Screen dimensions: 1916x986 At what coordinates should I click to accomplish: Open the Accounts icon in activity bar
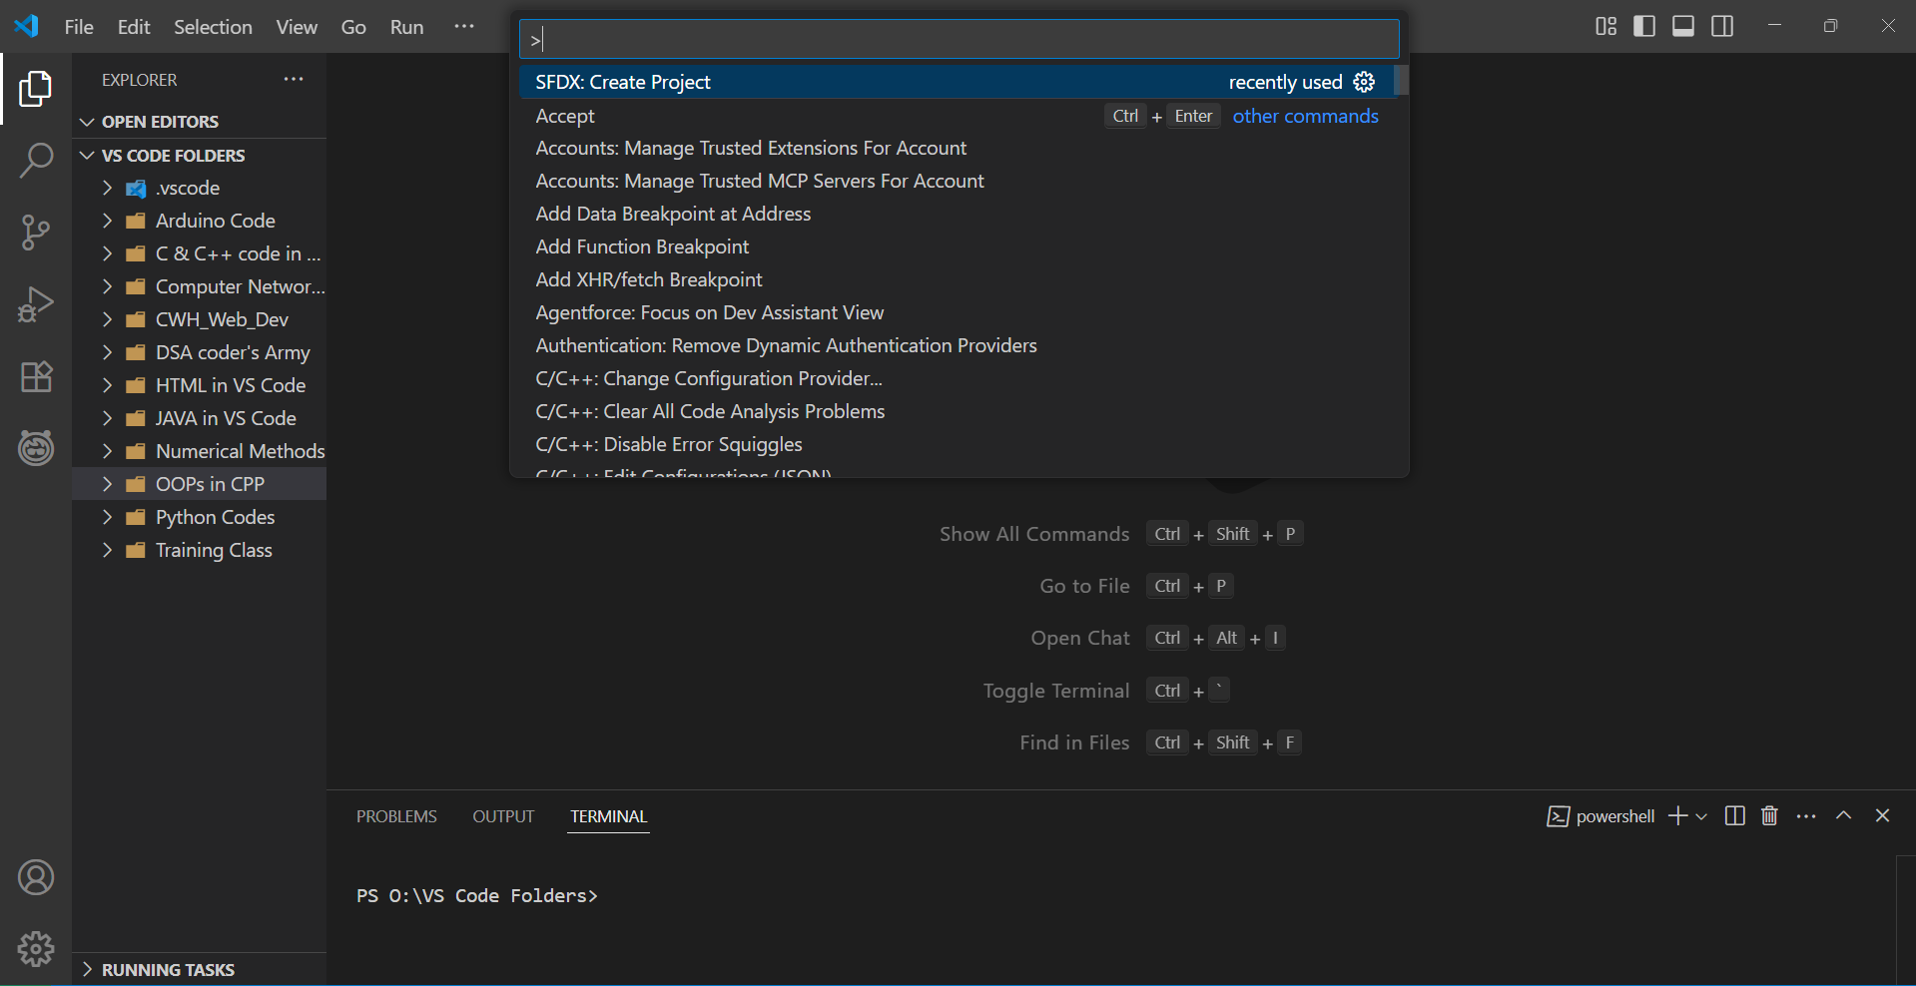(36, 877)
